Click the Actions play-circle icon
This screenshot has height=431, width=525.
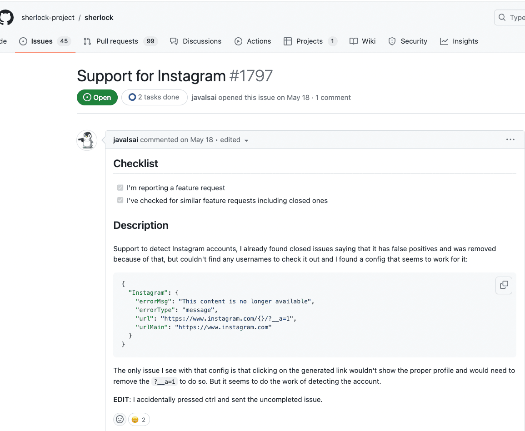pyautogui.click(x=238, y=41)
